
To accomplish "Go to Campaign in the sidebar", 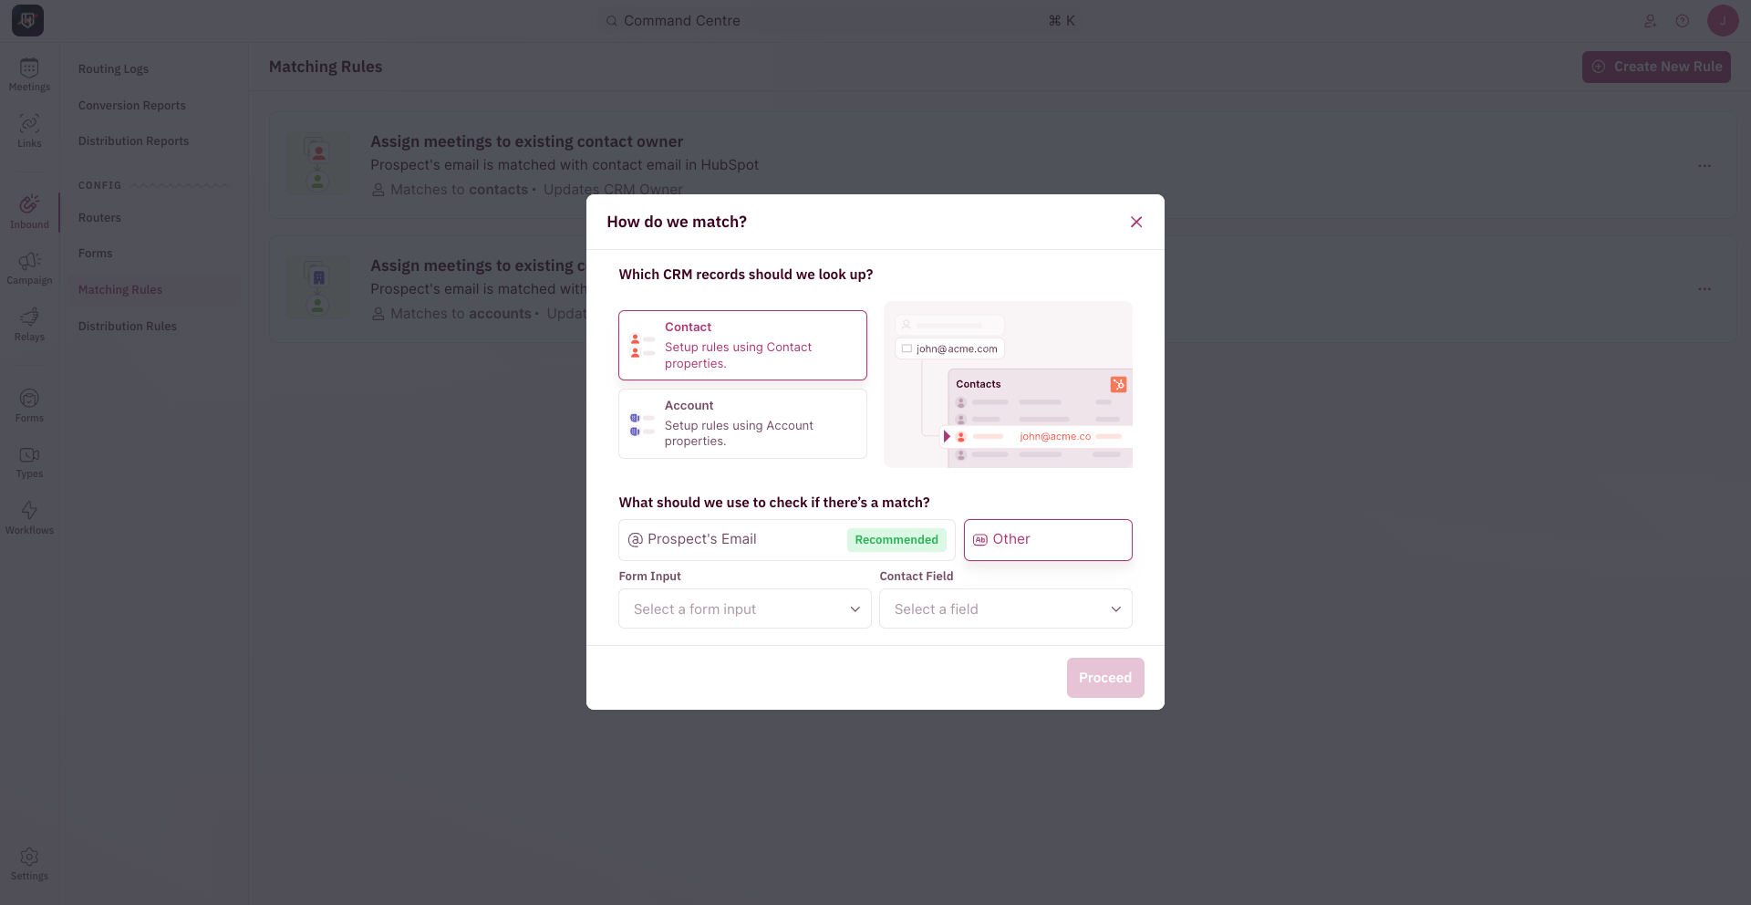I will (x=29, y=269).
